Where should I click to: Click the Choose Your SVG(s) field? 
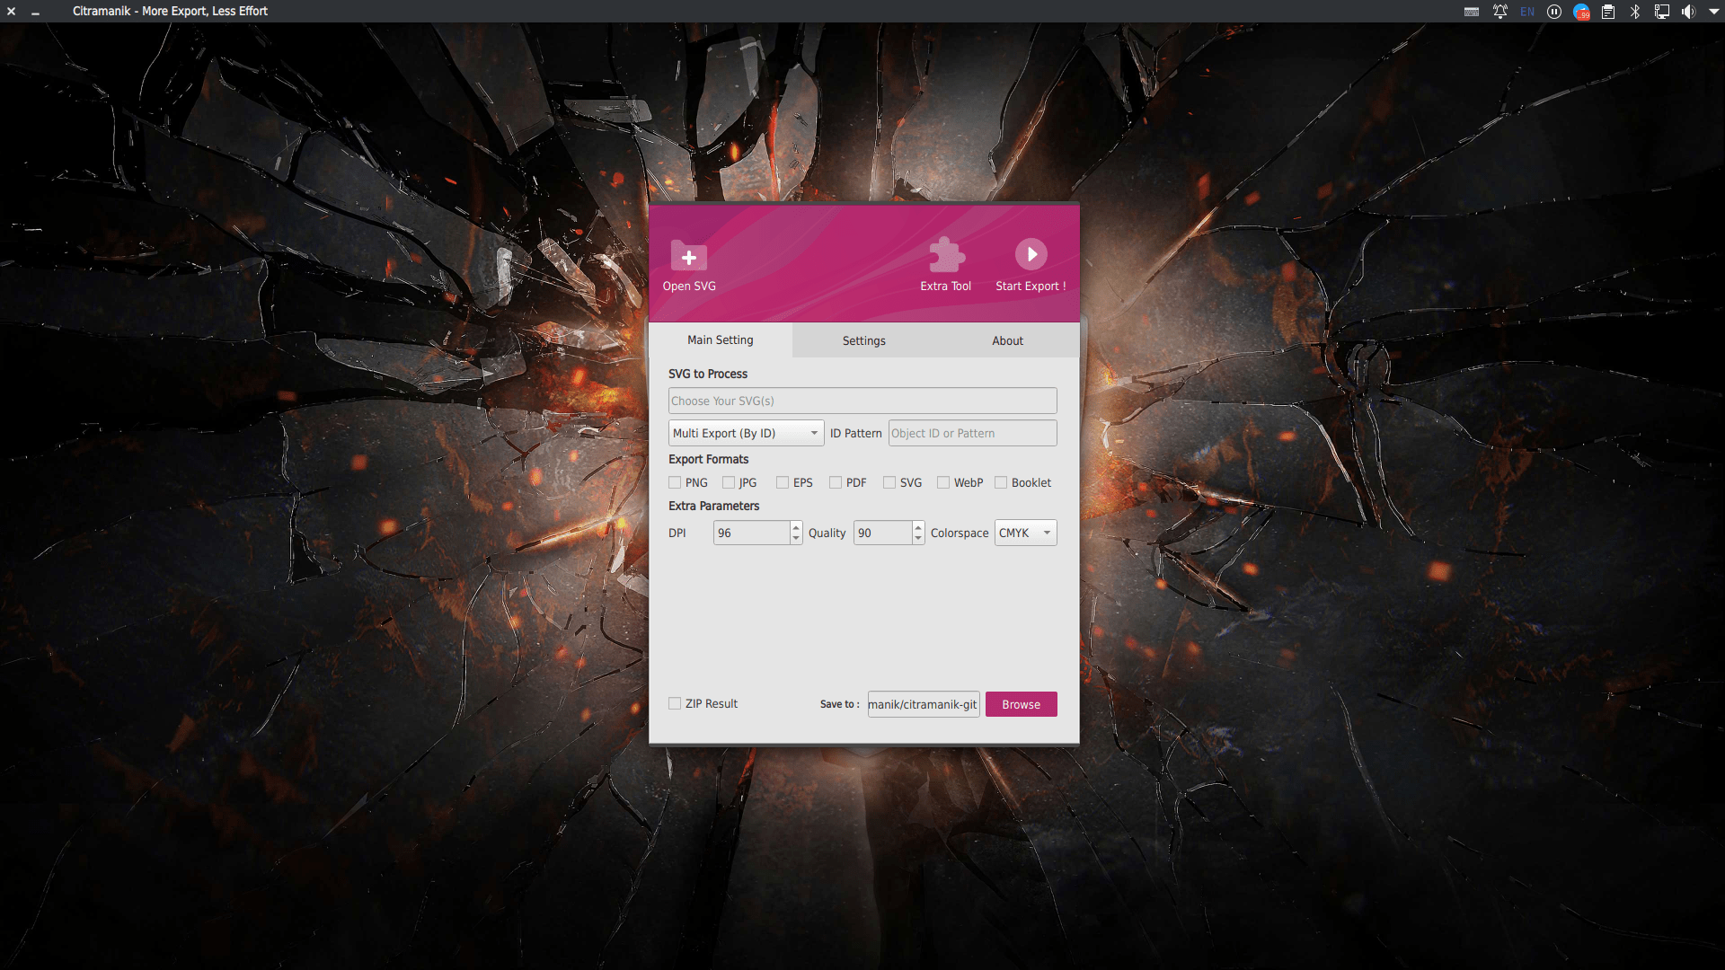tap(862, 401)
